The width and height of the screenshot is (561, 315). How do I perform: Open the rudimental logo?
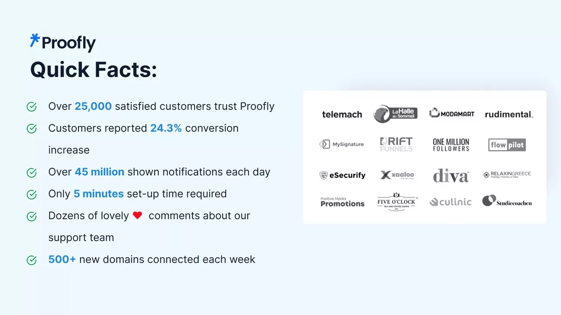pos(508,114)
